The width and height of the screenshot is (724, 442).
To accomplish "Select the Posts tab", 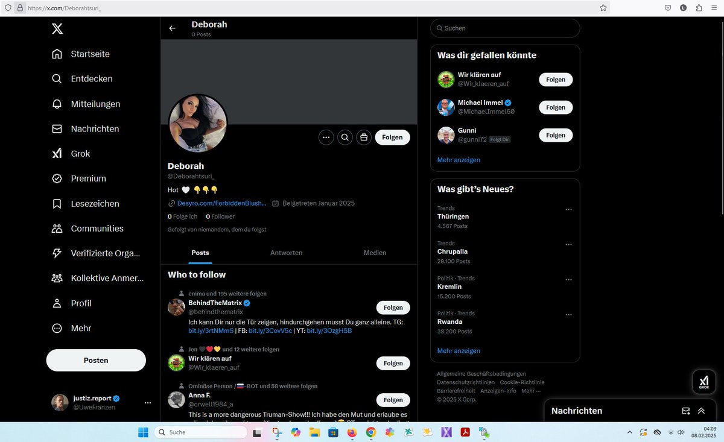I will point(200,253).
